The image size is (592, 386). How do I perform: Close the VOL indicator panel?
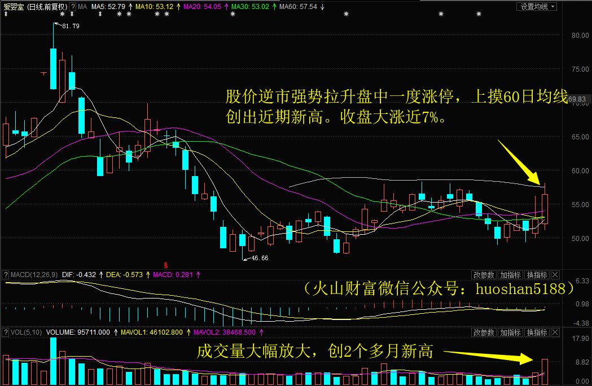(x=555, y=332)
